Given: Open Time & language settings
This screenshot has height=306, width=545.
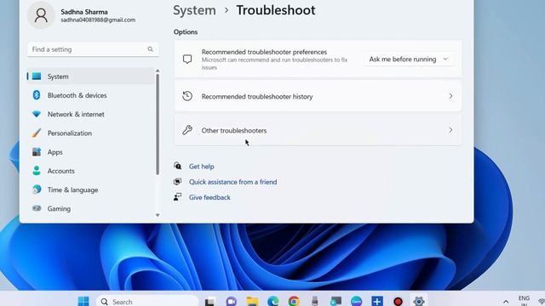Looking at the screenshot, I should pyautogui.click(x=90, y=190).
